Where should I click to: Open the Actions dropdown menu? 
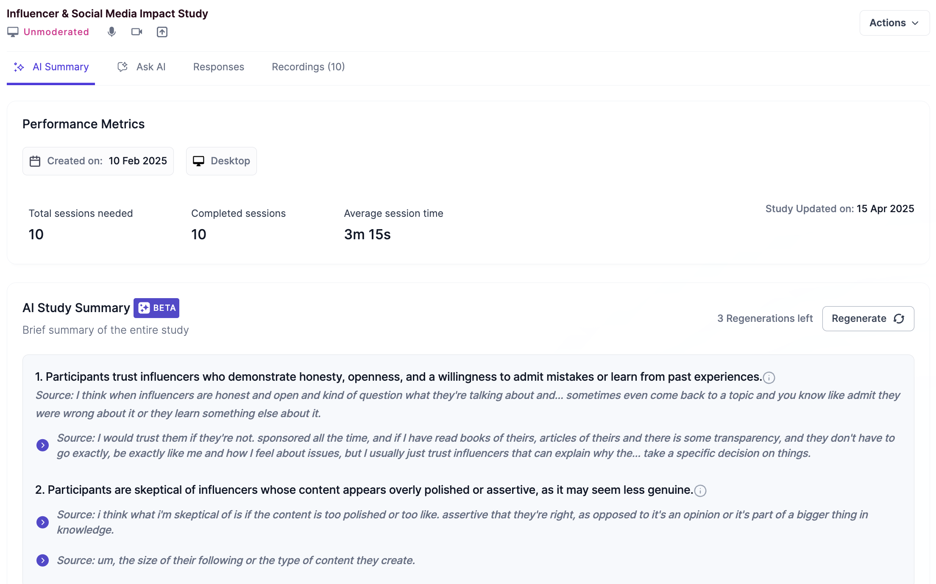(x=894, y=23)
